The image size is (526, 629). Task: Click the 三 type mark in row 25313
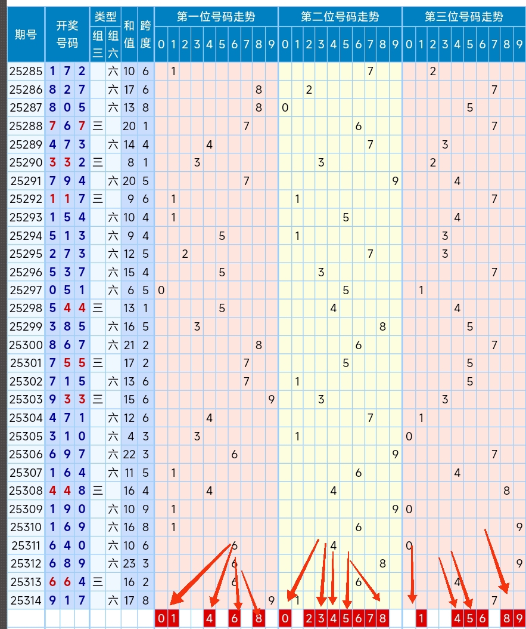(98, 582)
